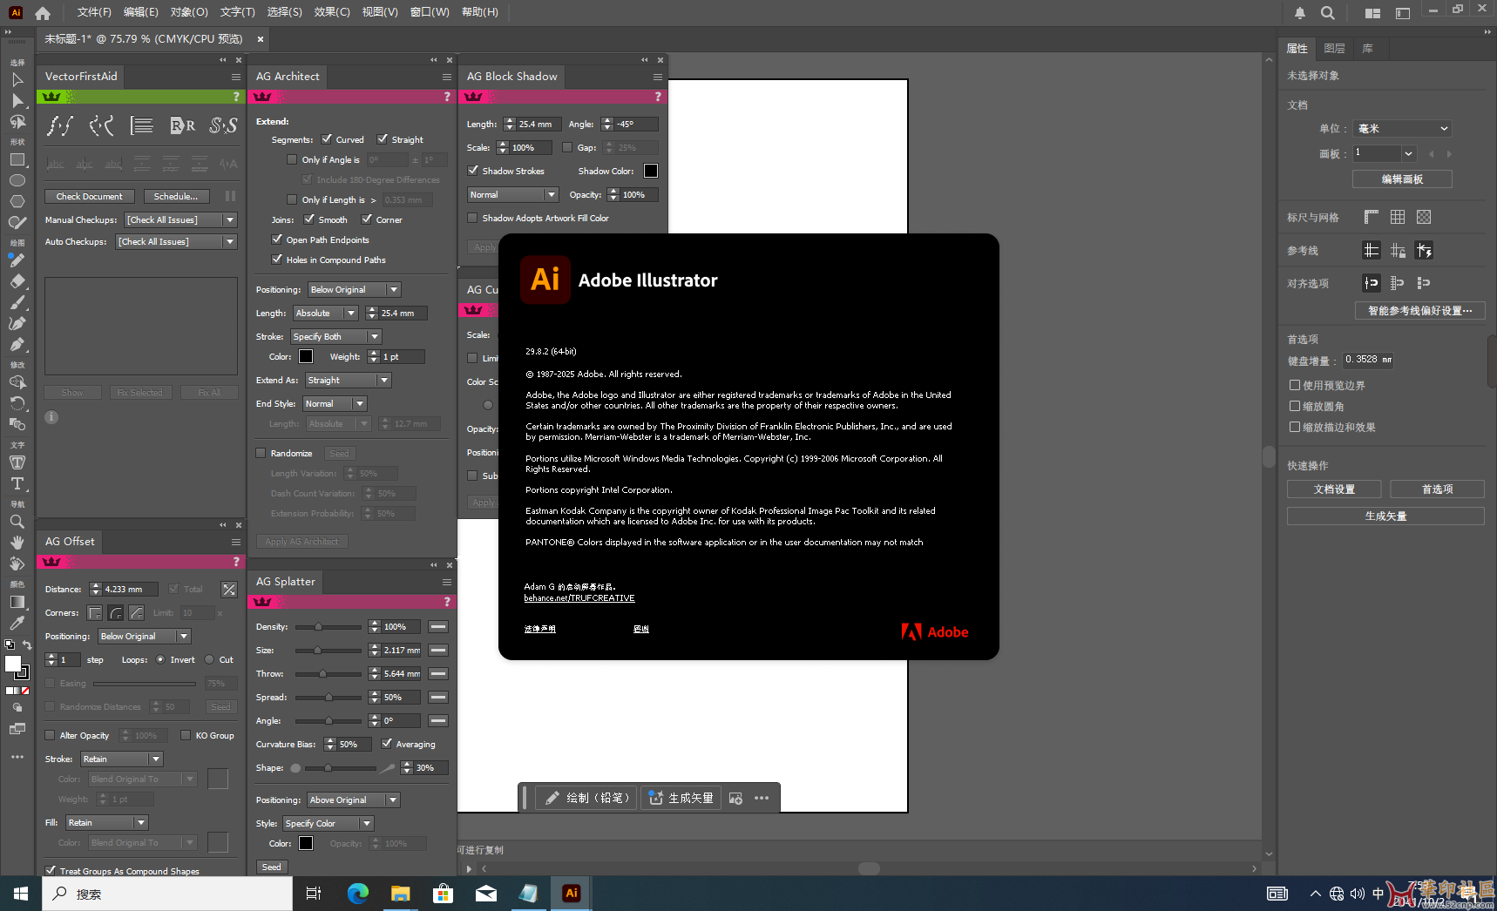1497x911 pixels.
Task: Click the Check Document button
Action: (90, 197)
